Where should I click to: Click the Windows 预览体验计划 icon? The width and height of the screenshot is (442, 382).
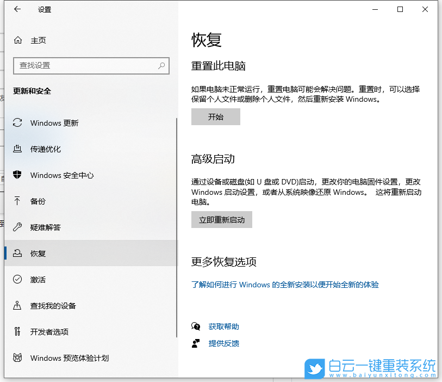pyautogui.click(x=16, y=358)
